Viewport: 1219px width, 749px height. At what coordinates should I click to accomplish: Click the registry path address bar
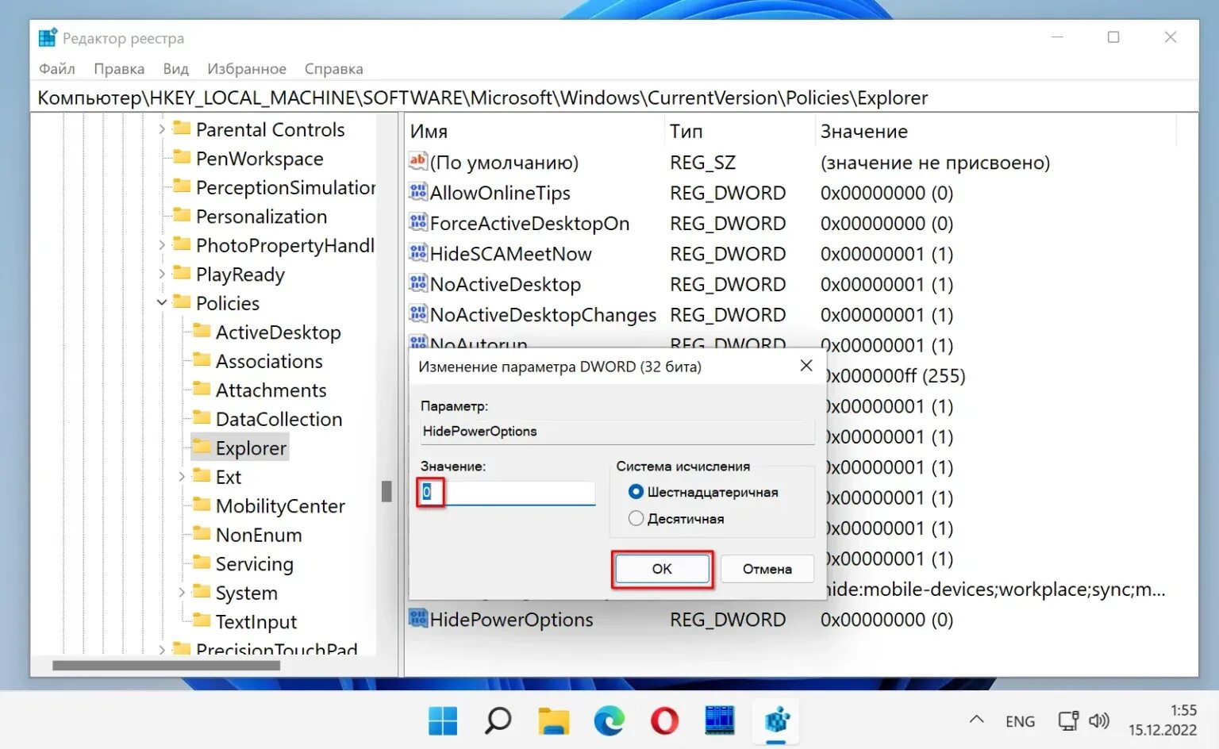click(x=615, y=98)
